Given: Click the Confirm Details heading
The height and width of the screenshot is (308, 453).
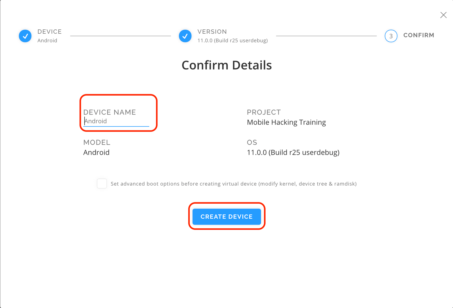Looking at the screenshot, I should [x=226, y=65].
